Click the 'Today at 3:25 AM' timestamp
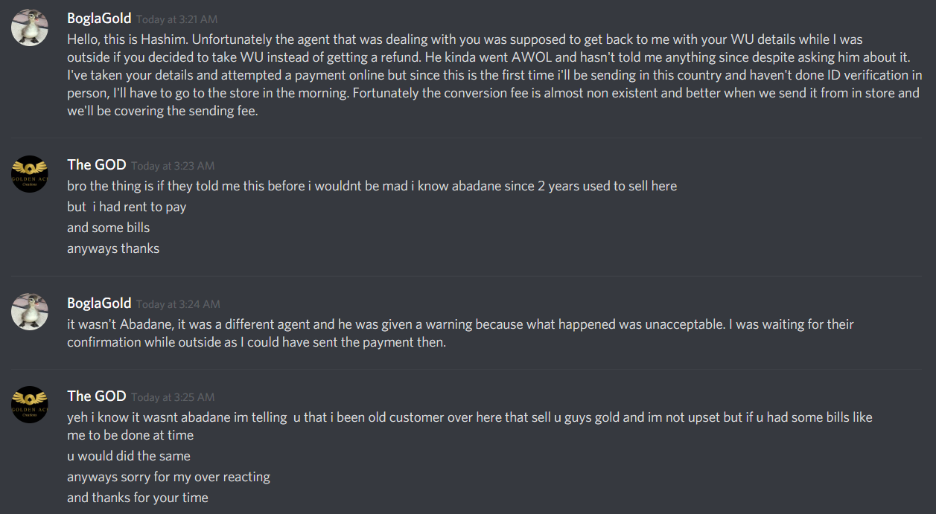This screenshot has height=514, width=936. point(173,396)
